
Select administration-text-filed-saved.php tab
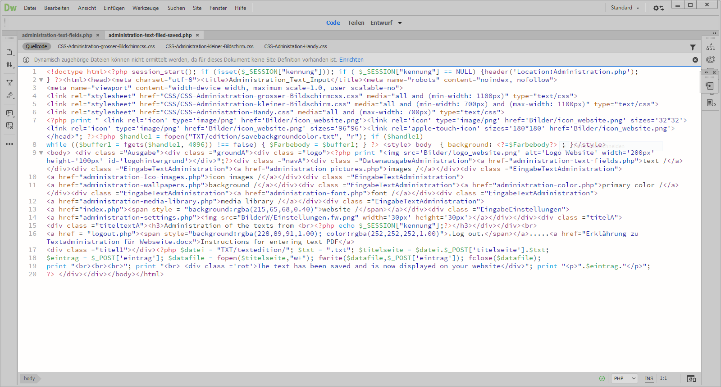150,35
